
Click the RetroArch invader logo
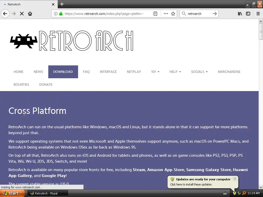point(24,41)
